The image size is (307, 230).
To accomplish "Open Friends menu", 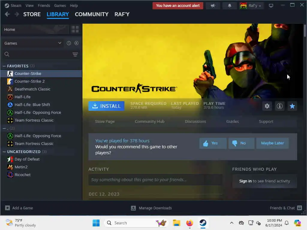I will point(44,6).
